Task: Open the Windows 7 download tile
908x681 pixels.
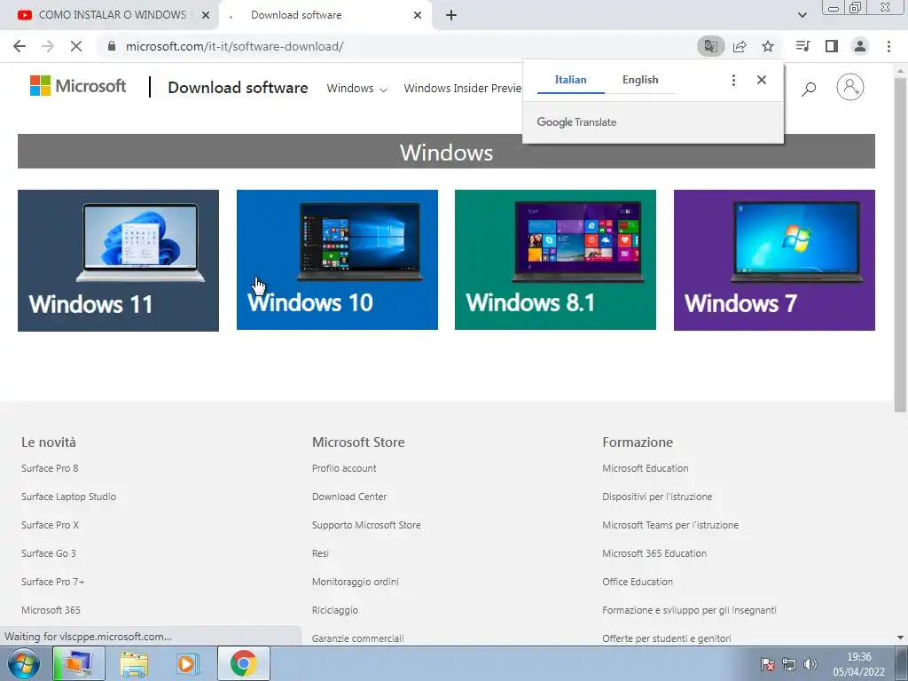Action: pyautogui.click(x=774, y=261)
